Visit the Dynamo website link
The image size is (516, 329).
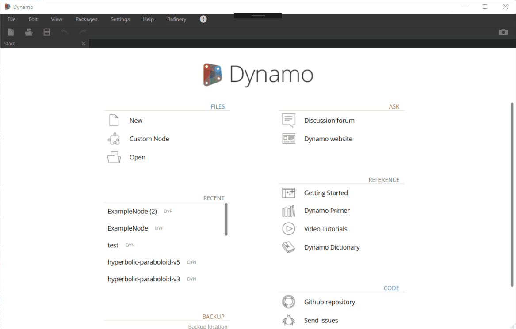pyautogui.click(x=328, y=139)
